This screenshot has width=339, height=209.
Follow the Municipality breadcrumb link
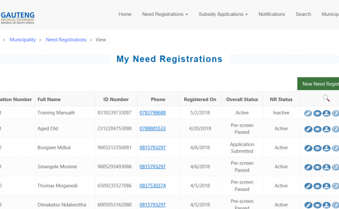pos(23,40)
